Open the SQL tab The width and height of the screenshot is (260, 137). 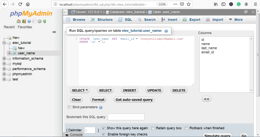click(x=125, y=20)
